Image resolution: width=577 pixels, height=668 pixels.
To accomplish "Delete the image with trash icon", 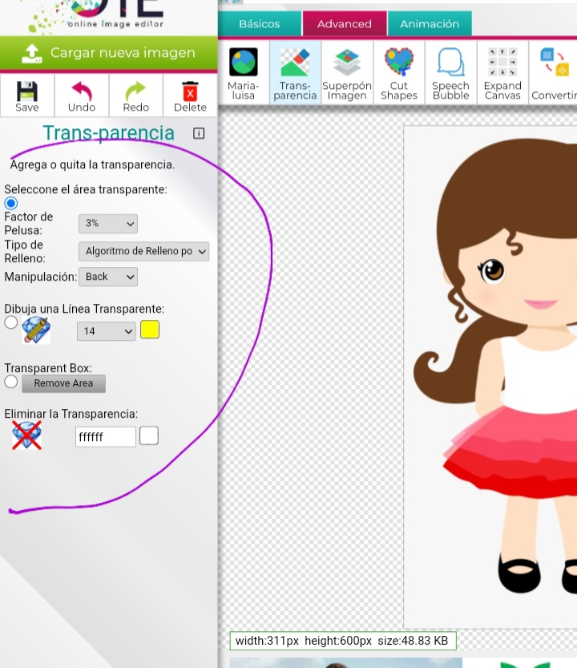I will click(x=190, y=95).
